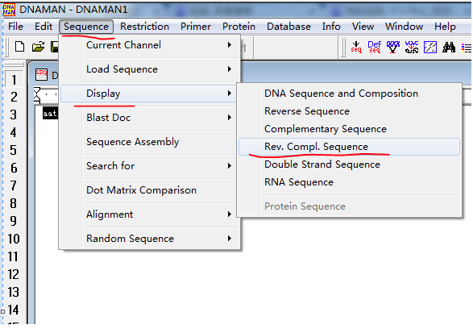Click the diagonal dot matrix icon
This screenshot has height=329, width=473.
[x=430, y=47]
